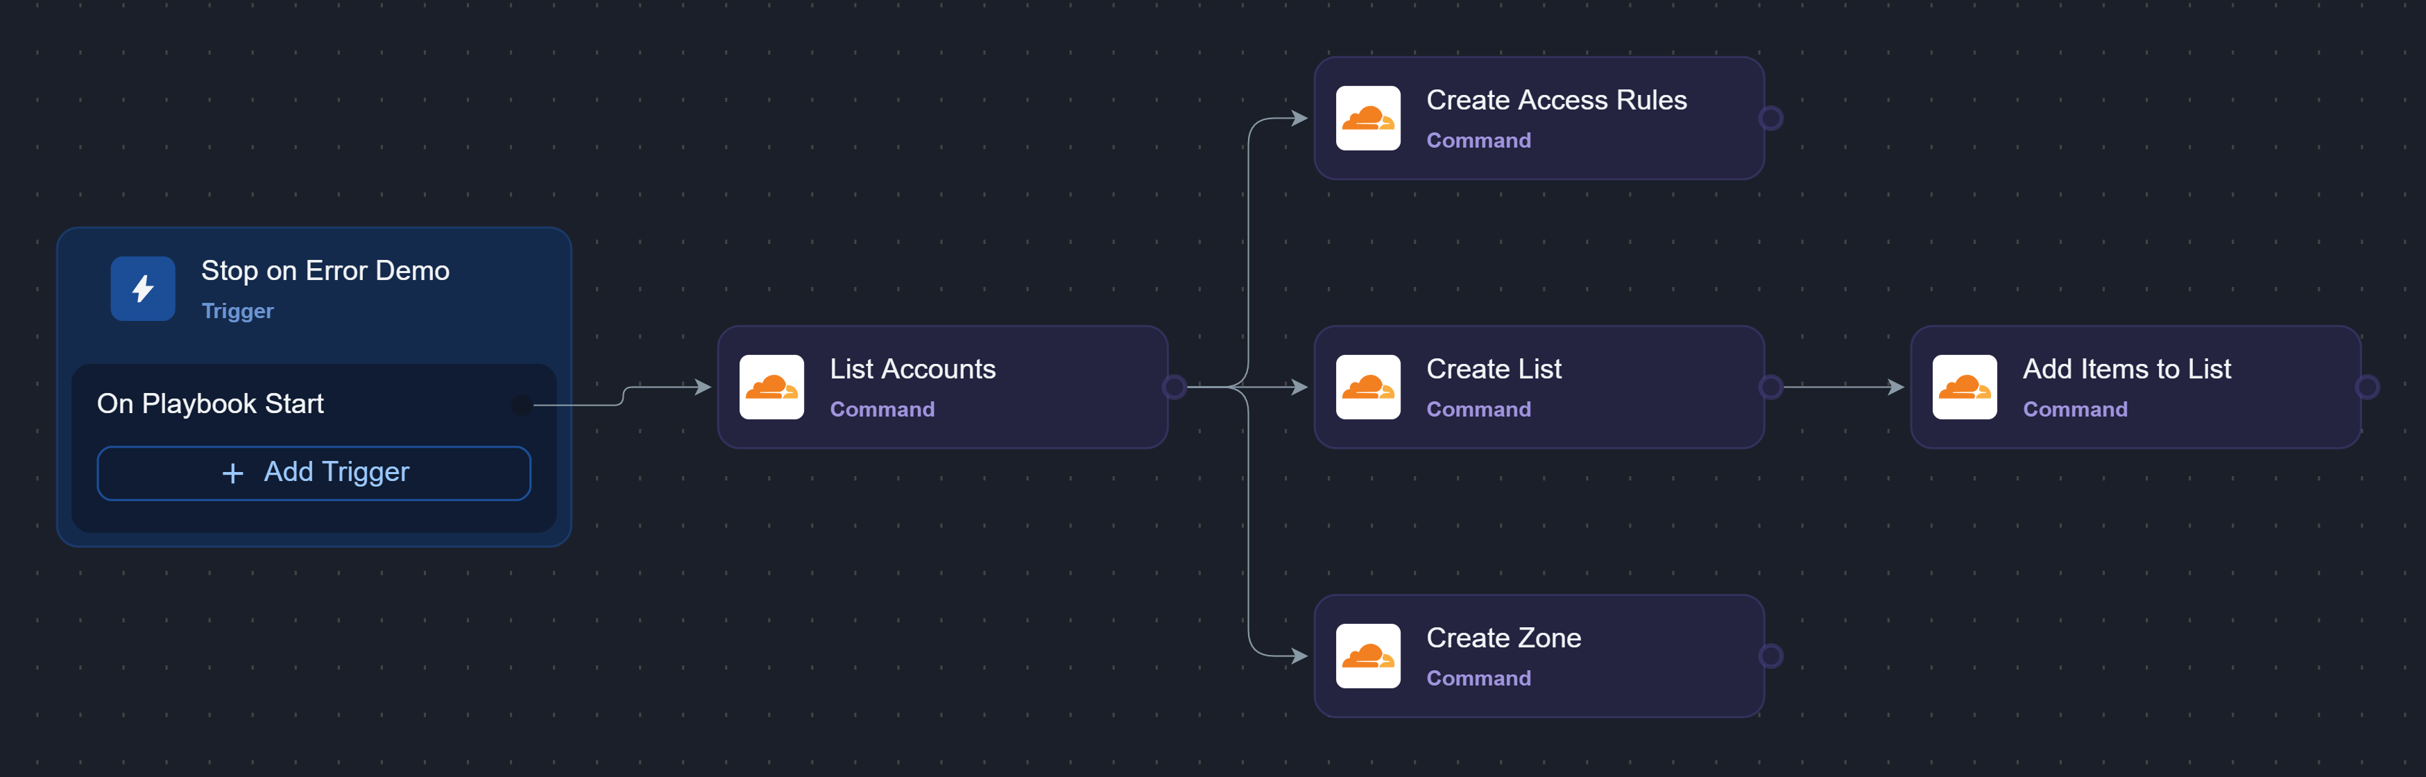Click the Create Access Rules output connector

(x=1770, y=119)
